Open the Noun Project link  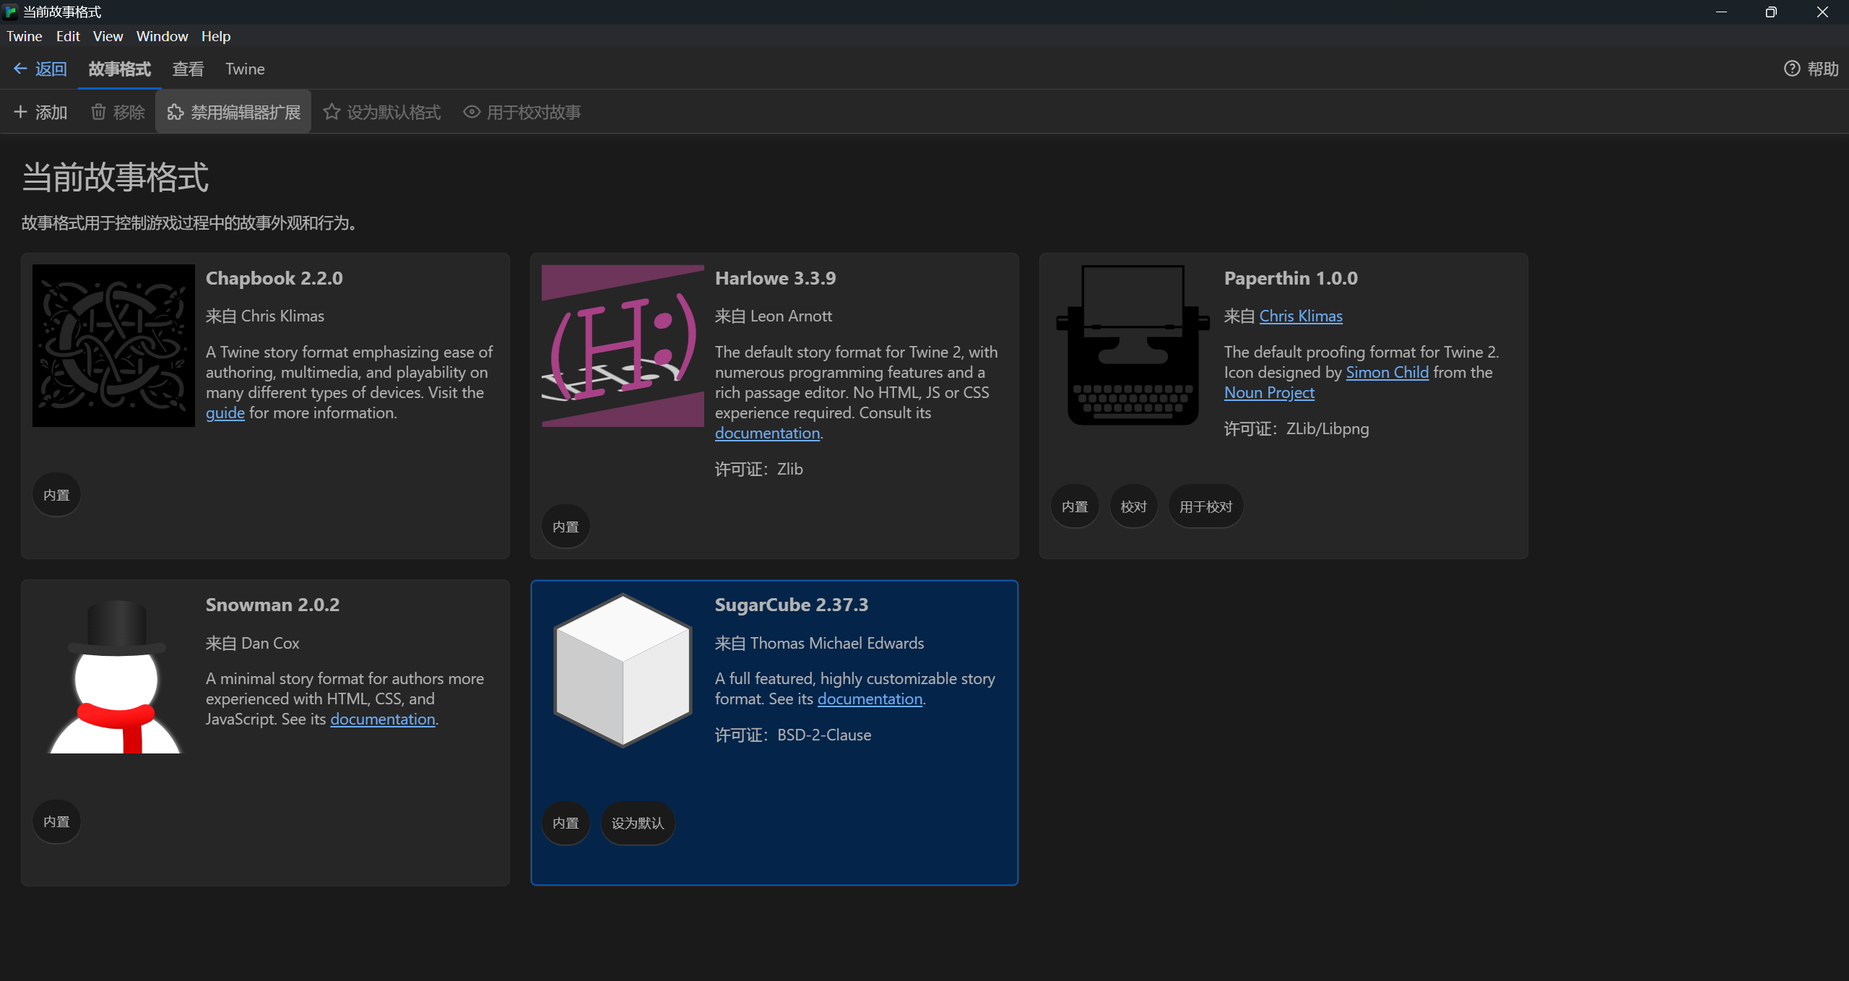click(1269, 392)
